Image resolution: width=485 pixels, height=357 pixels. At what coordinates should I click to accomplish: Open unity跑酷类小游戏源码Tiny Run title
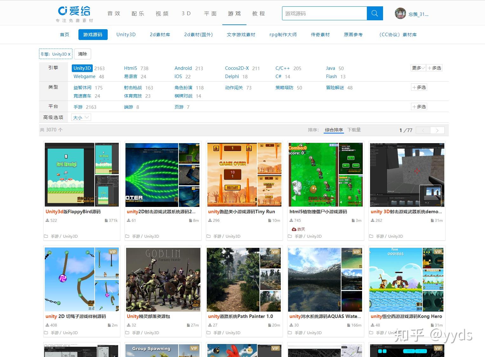241,212
